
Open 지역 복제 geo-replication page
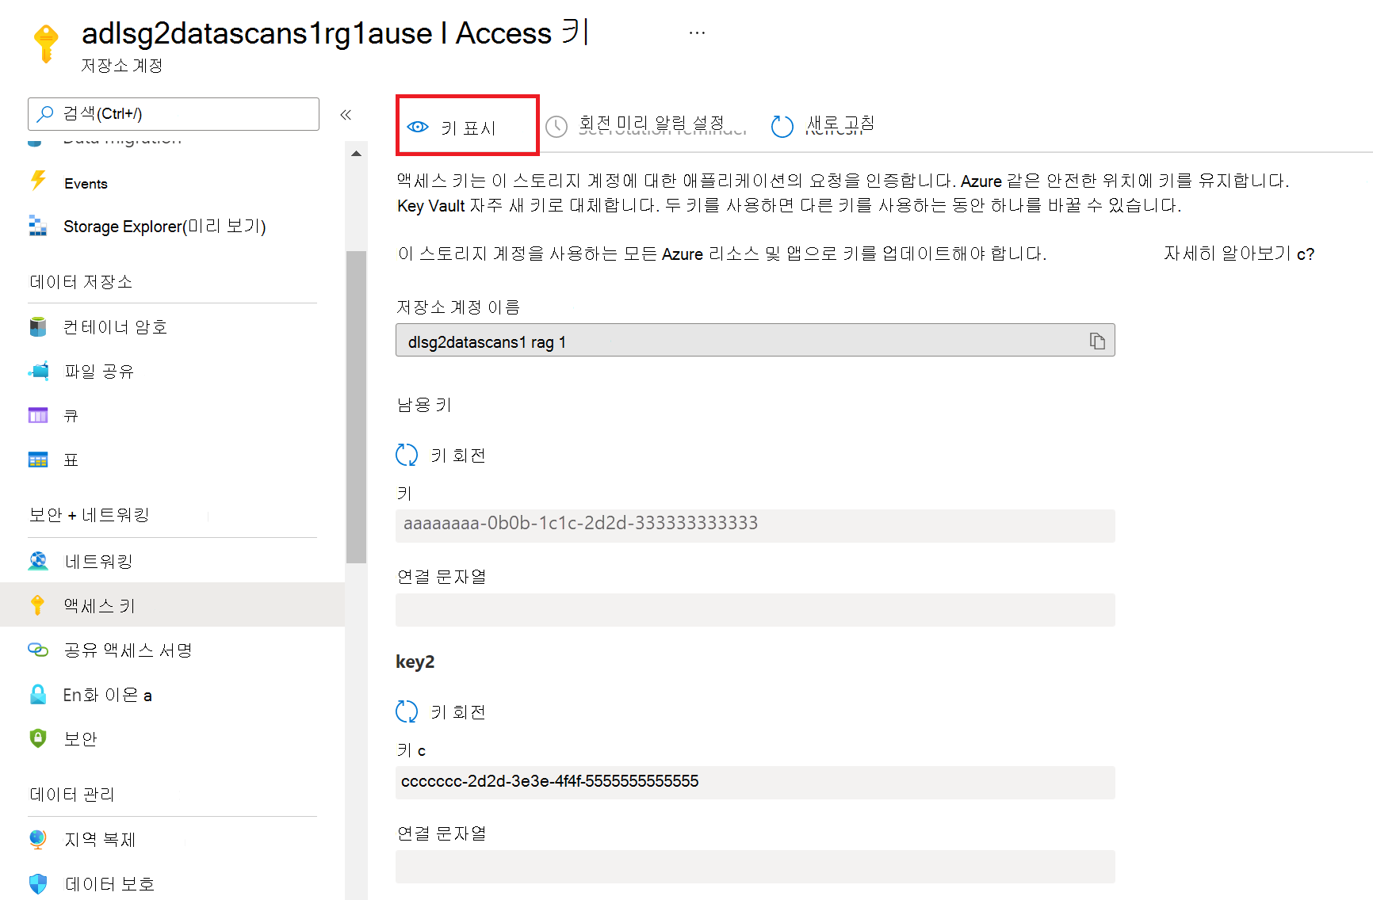tap(101, 839)
